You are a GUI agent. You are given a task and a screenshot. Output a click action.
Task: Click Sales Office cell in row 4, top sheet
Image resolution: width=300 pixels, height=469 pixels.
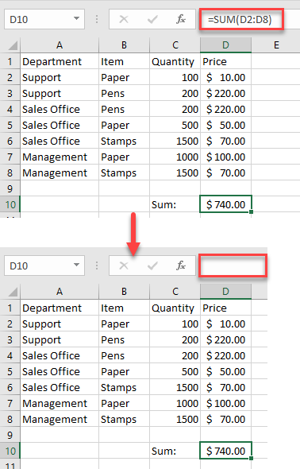(x=60, y=109)
